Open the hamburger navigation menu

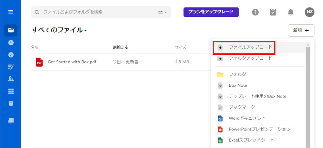tap(11, 12)
